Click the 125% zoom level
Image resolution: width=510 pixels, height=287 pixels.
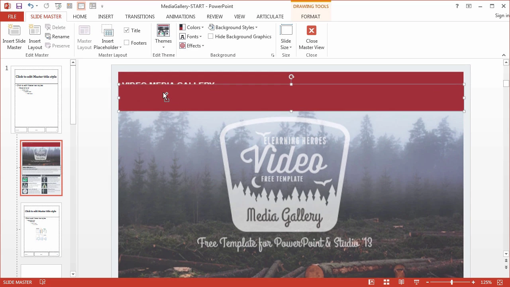point(486,282)
